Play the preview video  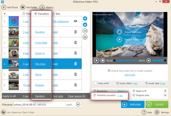click(x=96, y=60)
